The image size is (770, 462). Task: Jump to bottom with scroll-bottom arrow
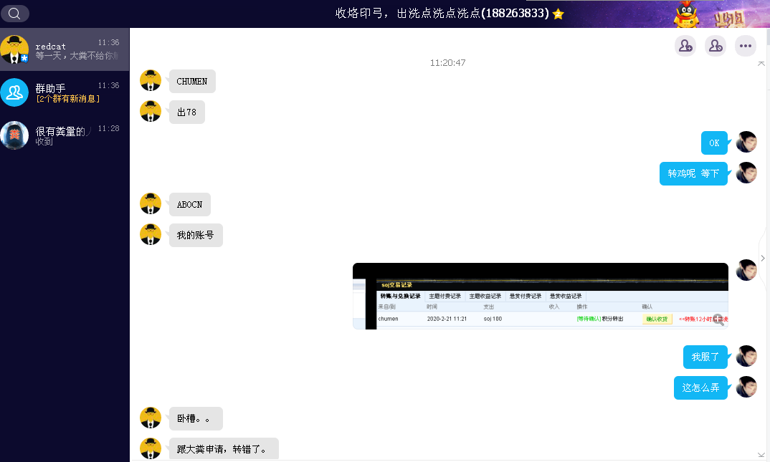pos(761,454)
